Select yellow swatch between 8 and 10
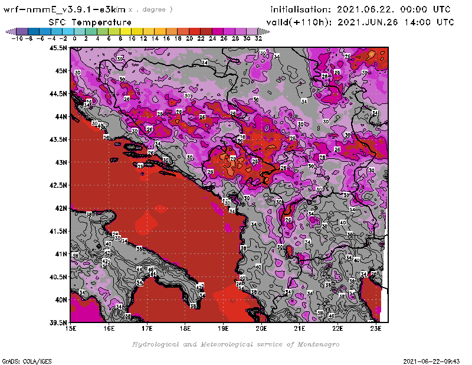The width and height of the screenshot is (472, 365). point(126,31)
